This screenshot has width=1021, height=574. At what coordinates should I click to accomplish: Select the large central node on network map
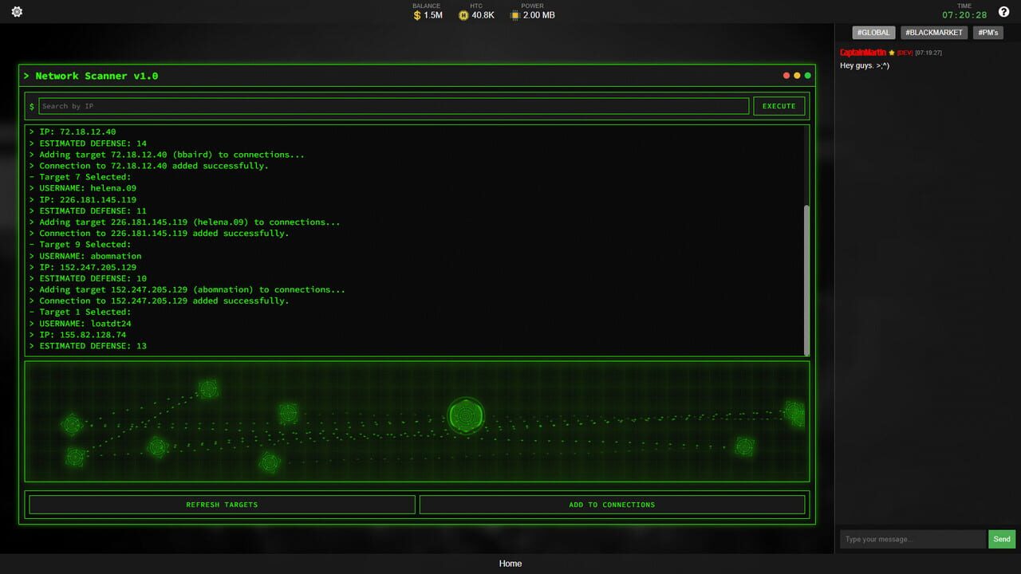(x=465, y=416)
